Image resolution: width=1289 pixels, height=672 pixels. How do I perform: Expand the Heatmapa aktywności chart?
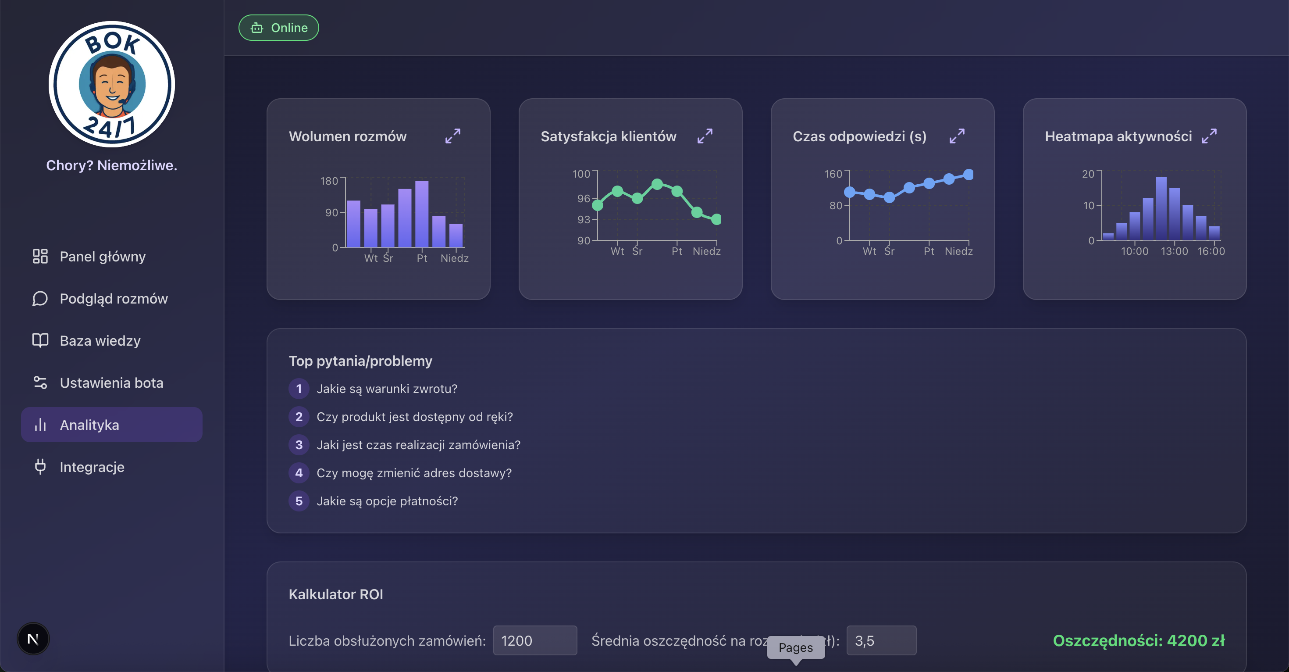1211,136
